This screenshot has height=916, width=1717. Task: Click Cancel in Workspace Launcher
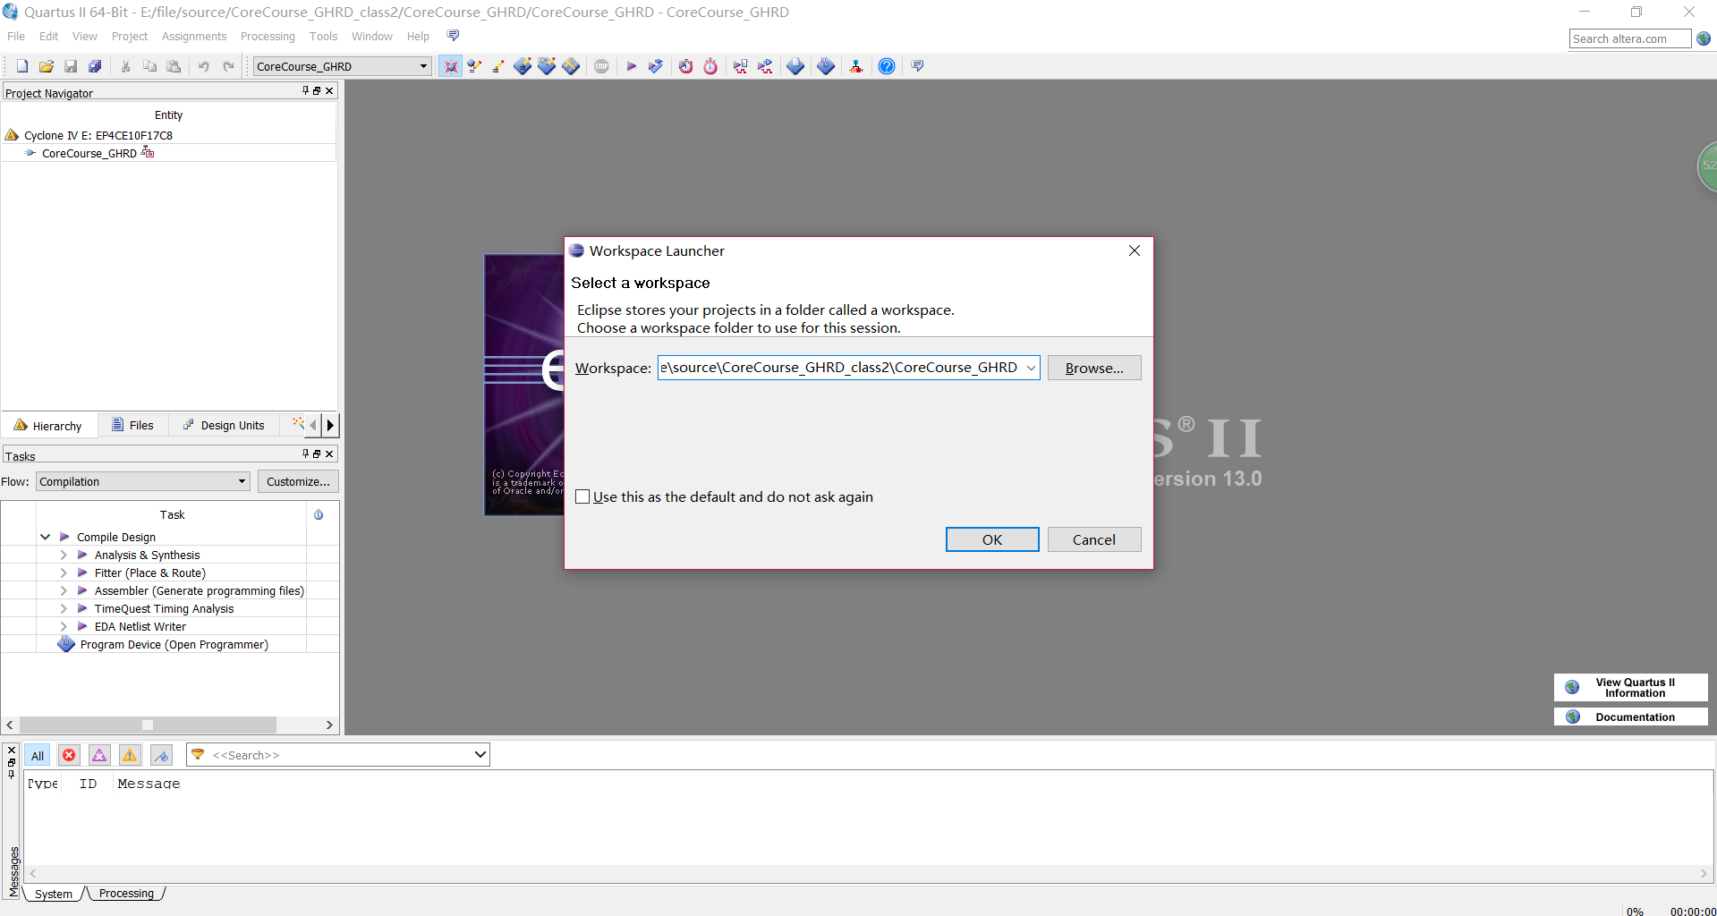pyautogui.click(x=1094, y=539)
